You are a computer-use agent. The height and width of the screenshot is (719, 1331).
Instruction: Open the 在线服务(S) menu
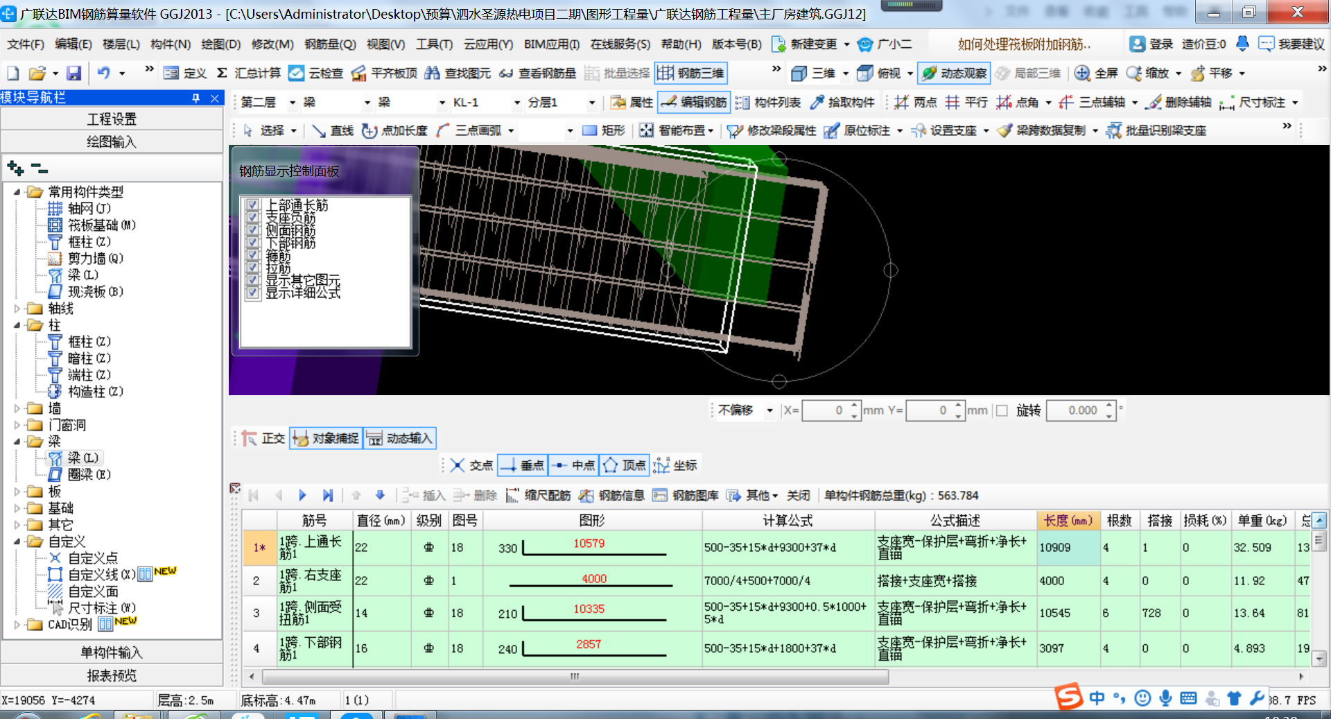[x=620, y=44]
